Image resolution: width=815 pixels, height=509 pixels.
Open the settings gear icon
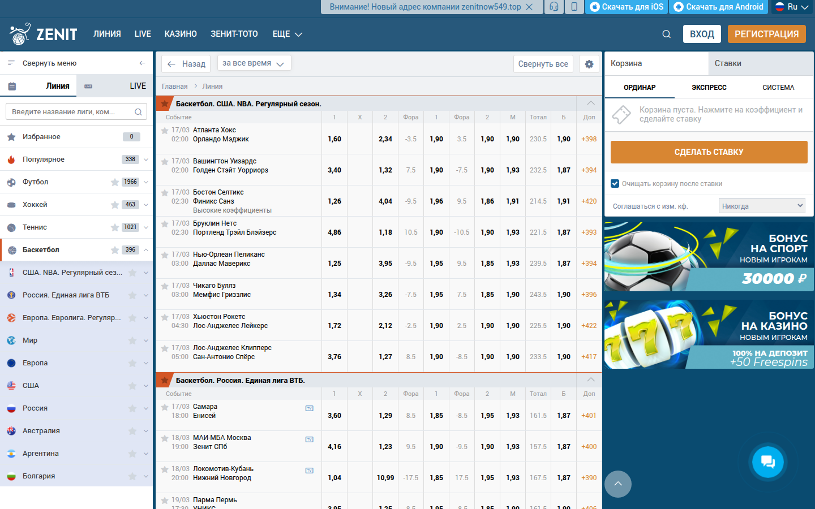click(x=589, y=64)
